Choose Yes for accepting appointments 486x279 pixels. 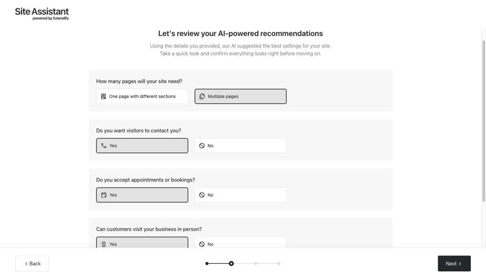click(142, 195)
